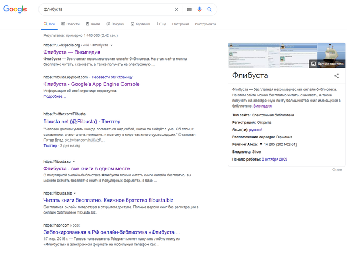Switch to the Новости tab
This screenshot has width=347, height=253.
click(x=70, y=24)
